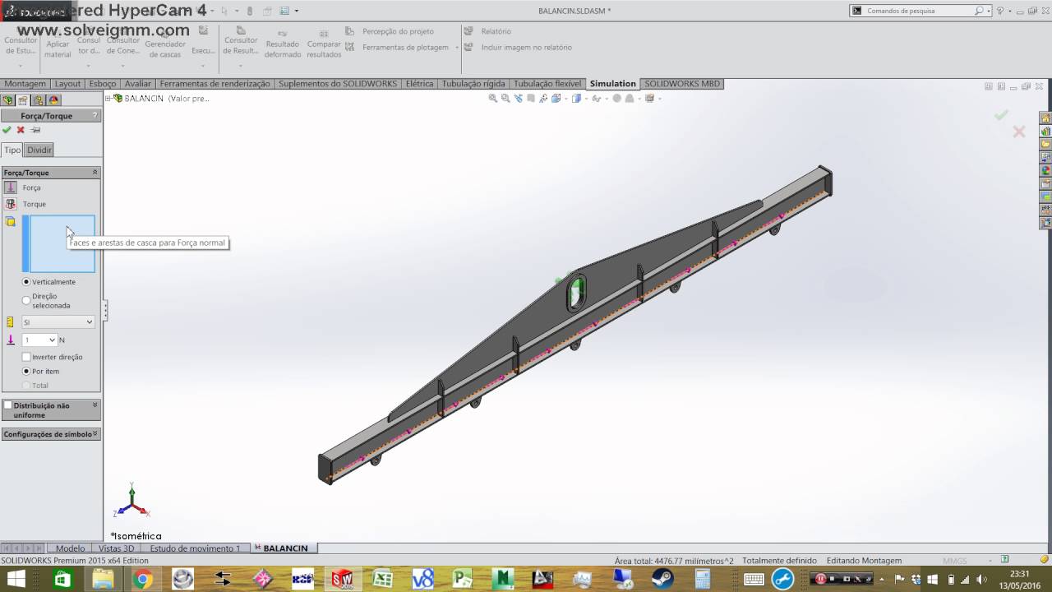
Task: Switch to Estudo de movimento 1 tab
Action: click(196, 548)
